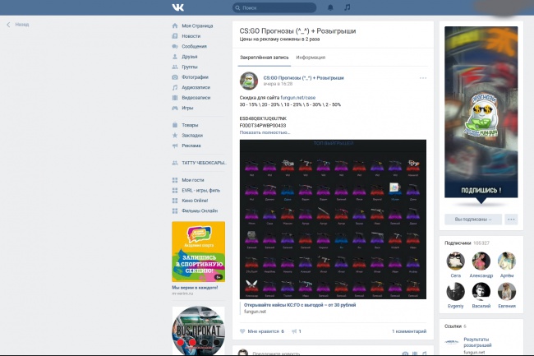Open ТАТТУ ЧЕБОКСАРЫ group shortcut
This screenshot has width=534, height=356.
pos(204,163)
